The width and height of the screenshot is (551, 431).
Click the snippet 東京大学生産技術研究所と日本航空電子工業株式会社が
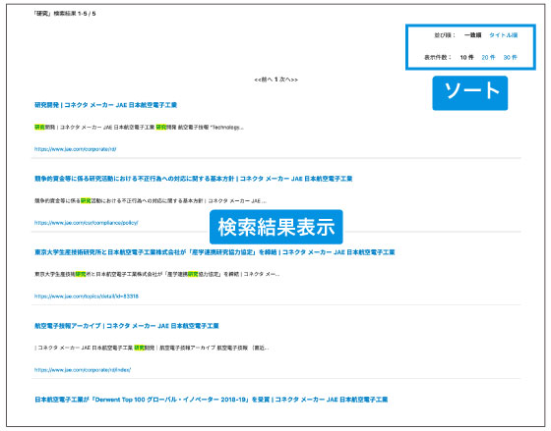coord(156,274)
